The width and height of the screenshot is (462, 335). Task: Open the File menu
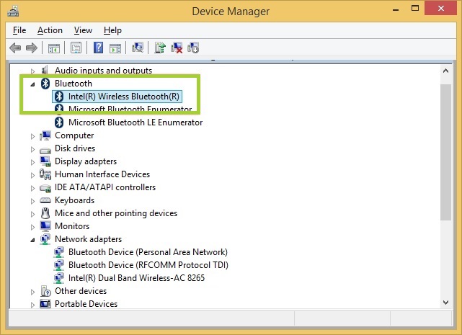[19, 30]
